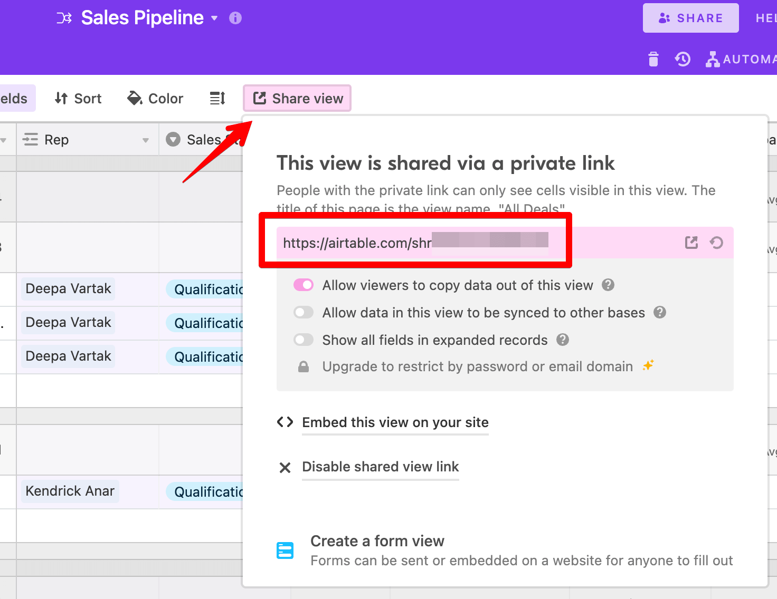Screen dimensions: 777x599
Task: Click Disable shared view link
Action: tap(381, 467)
